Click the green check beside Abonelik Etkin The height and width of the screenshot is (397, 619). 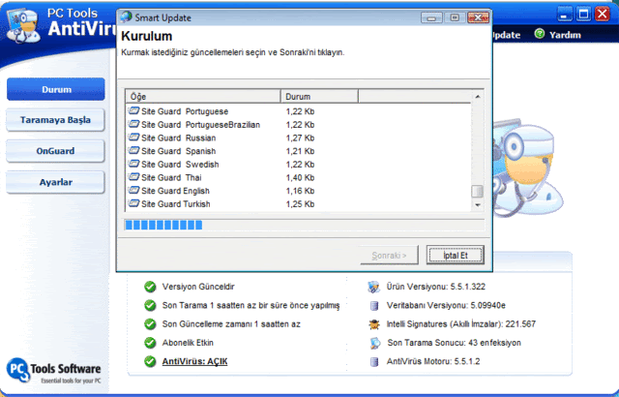pos(150,343)
